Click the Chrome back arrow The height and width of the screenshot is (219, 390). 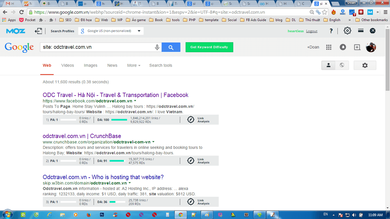point(5,12)
